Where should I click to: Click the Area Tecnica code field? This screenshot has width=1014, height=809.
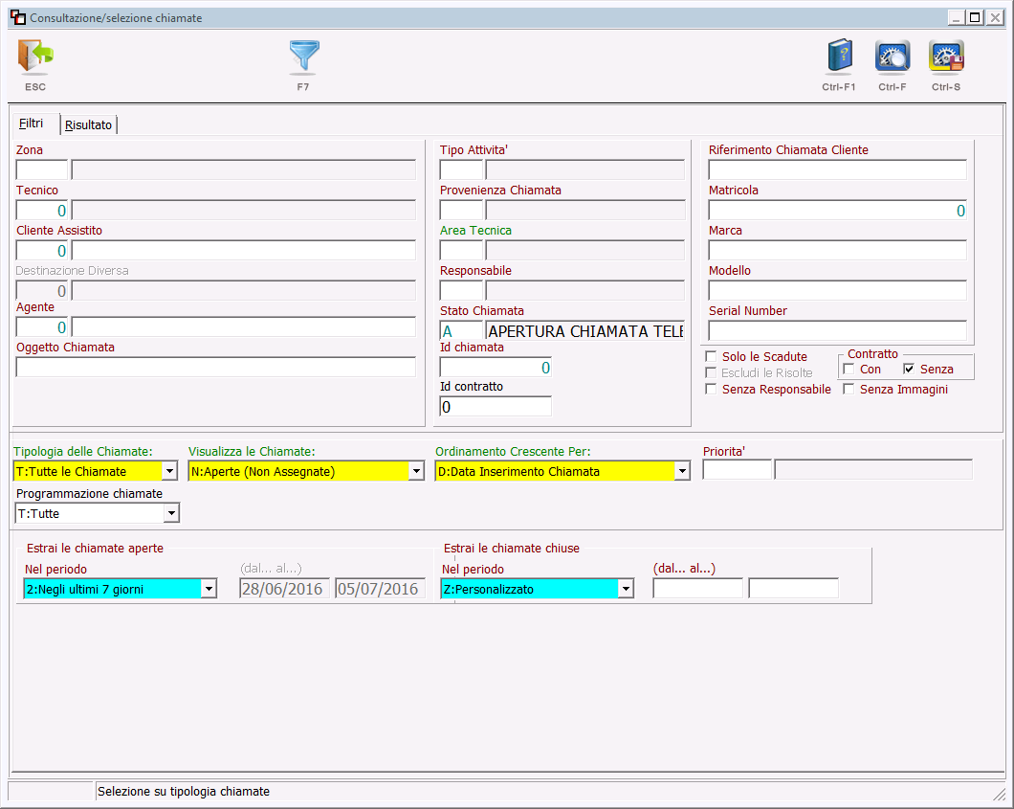pyautogui.click(x=461, y=251)
